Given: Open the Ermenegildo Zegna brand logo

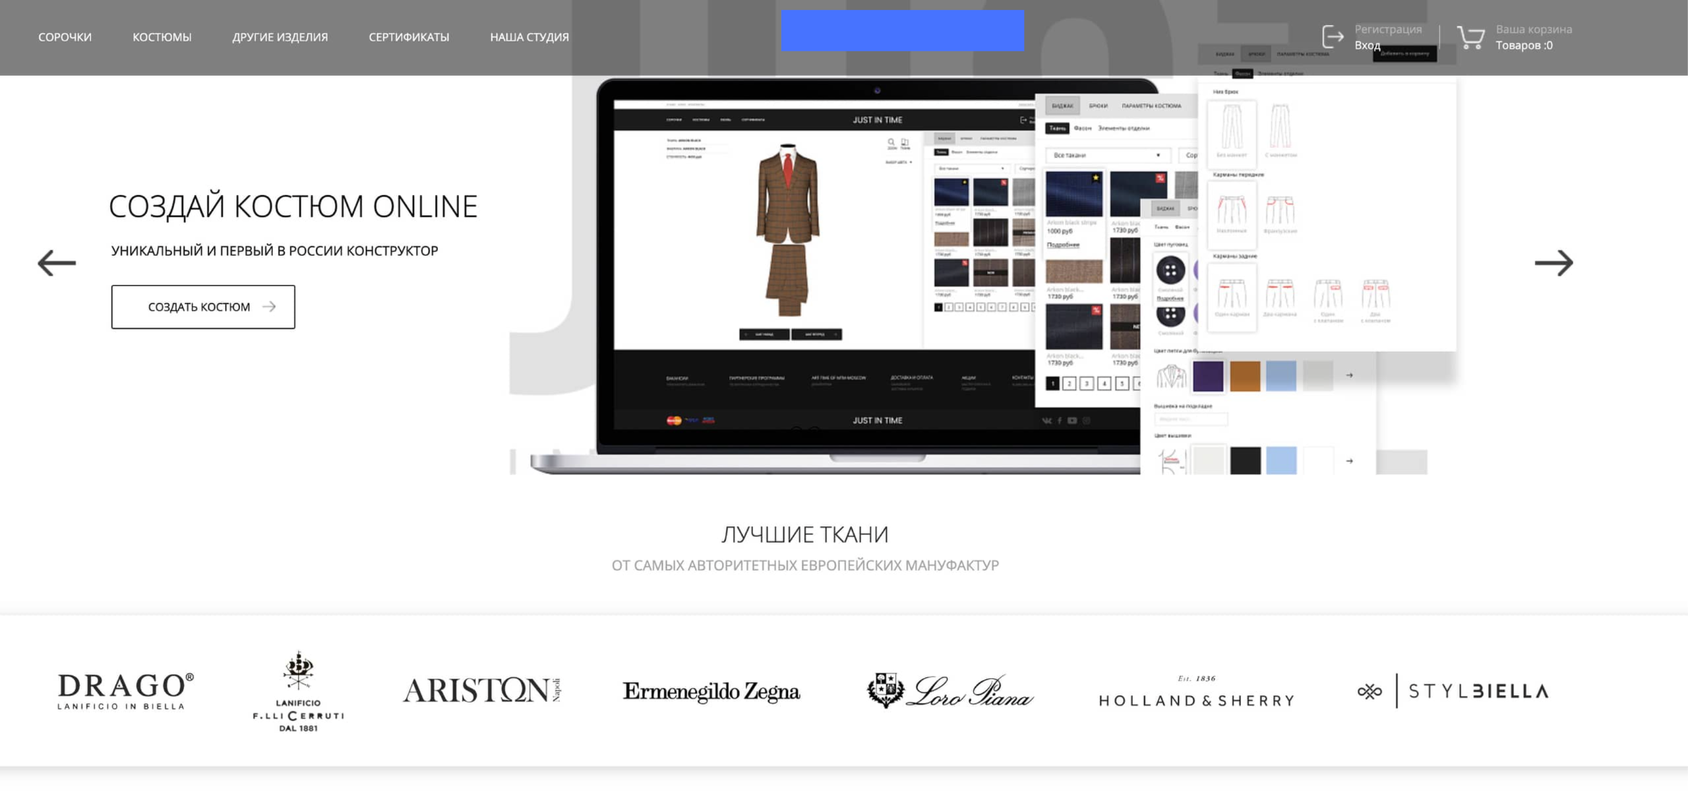Looking at the screenshot, I should (x=711, y=691).
